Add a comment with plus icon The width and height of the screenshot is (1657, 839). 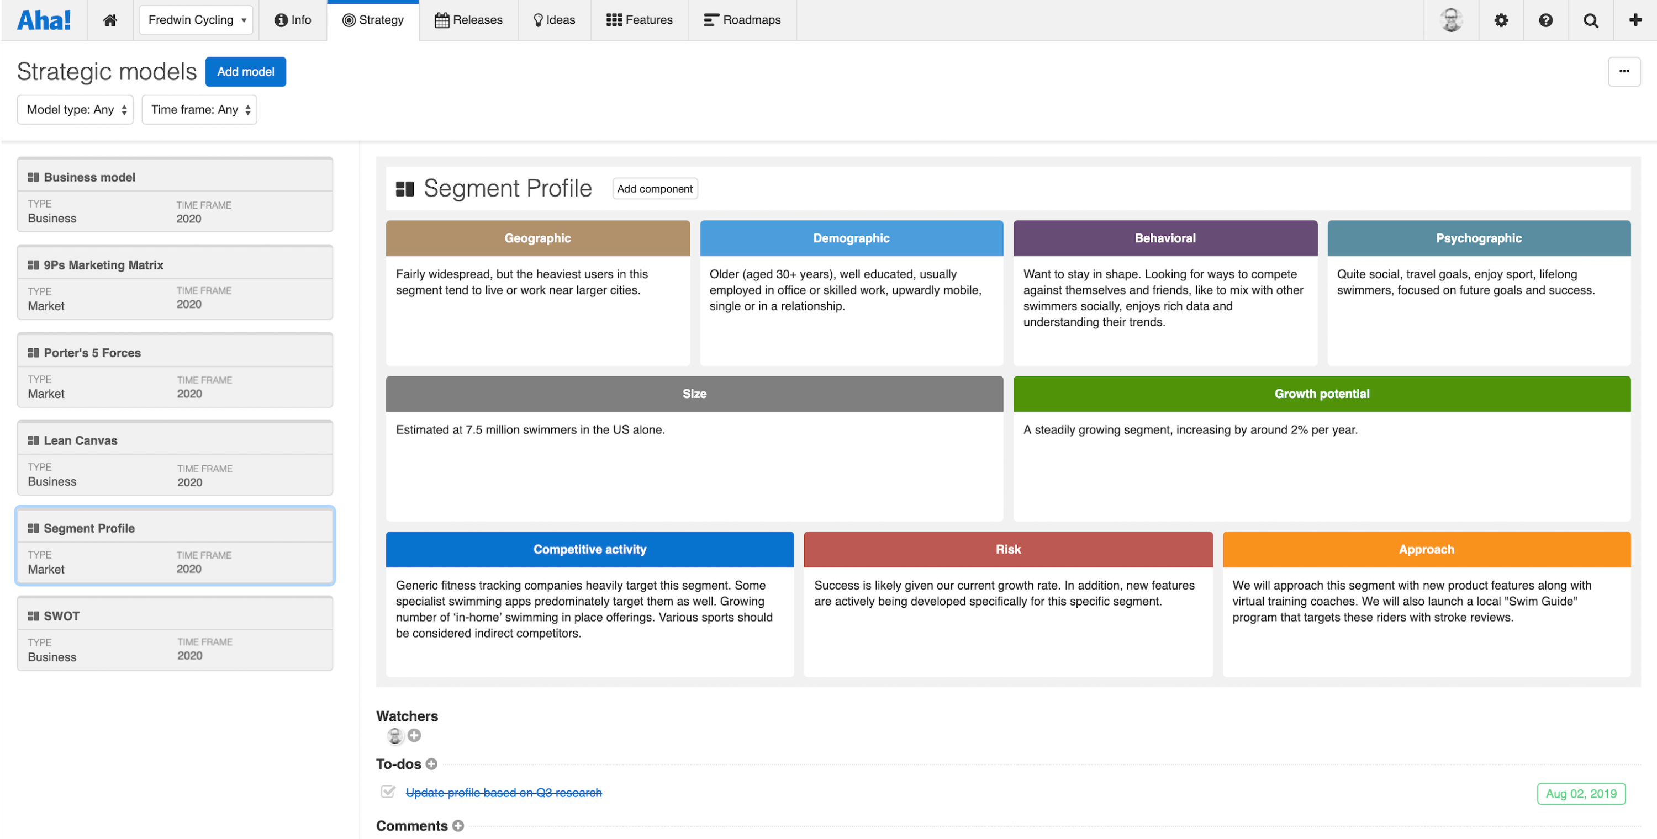(458, 826)
